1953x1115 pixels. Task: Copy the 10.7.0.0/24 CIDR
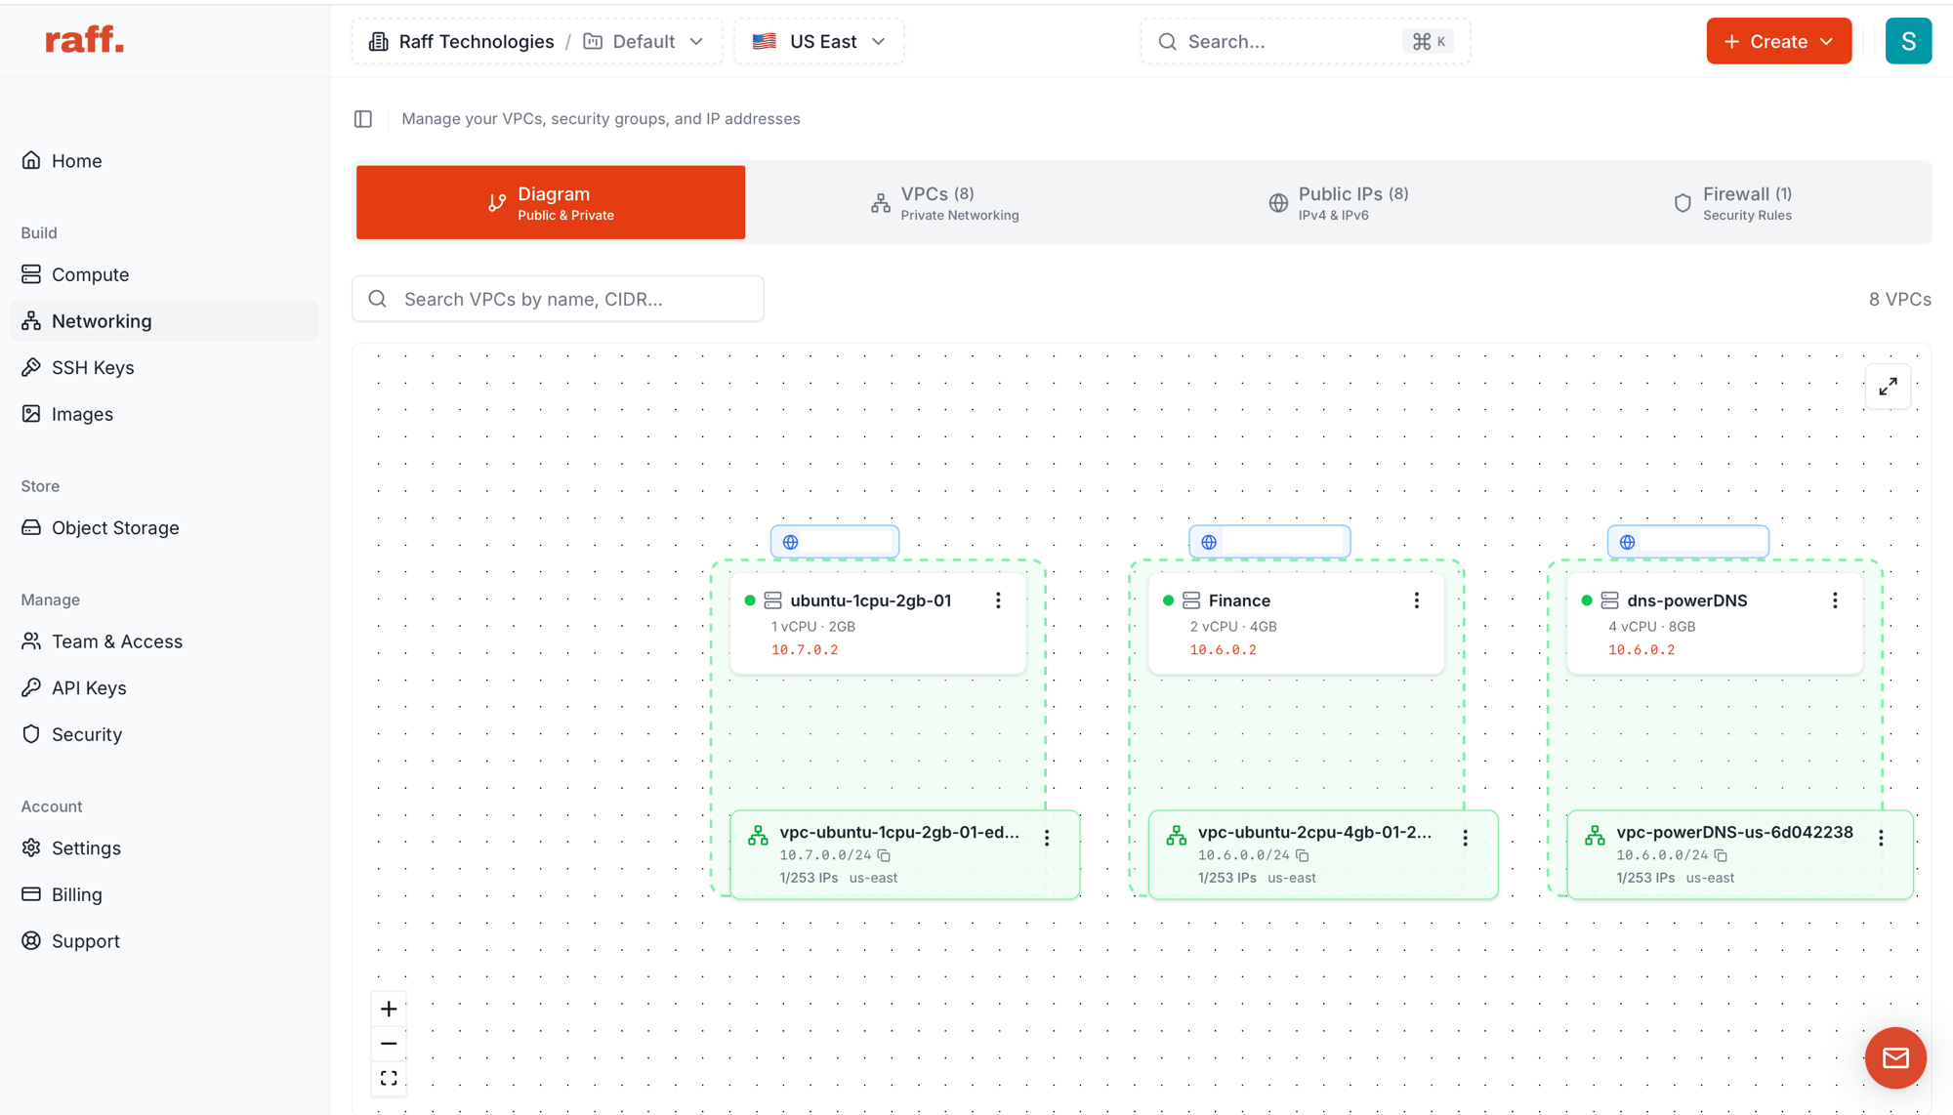[884, 855]
